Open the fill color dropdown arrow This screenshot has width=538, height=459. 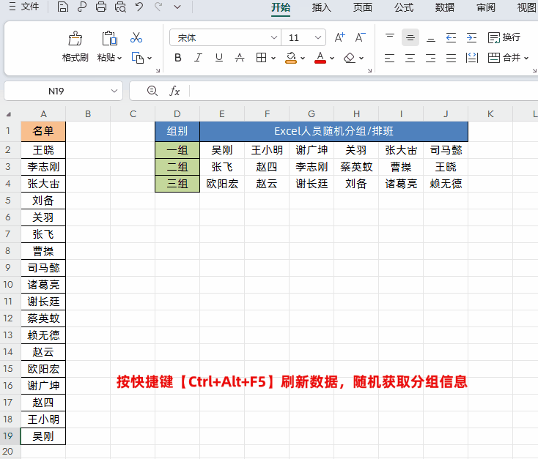303,59
